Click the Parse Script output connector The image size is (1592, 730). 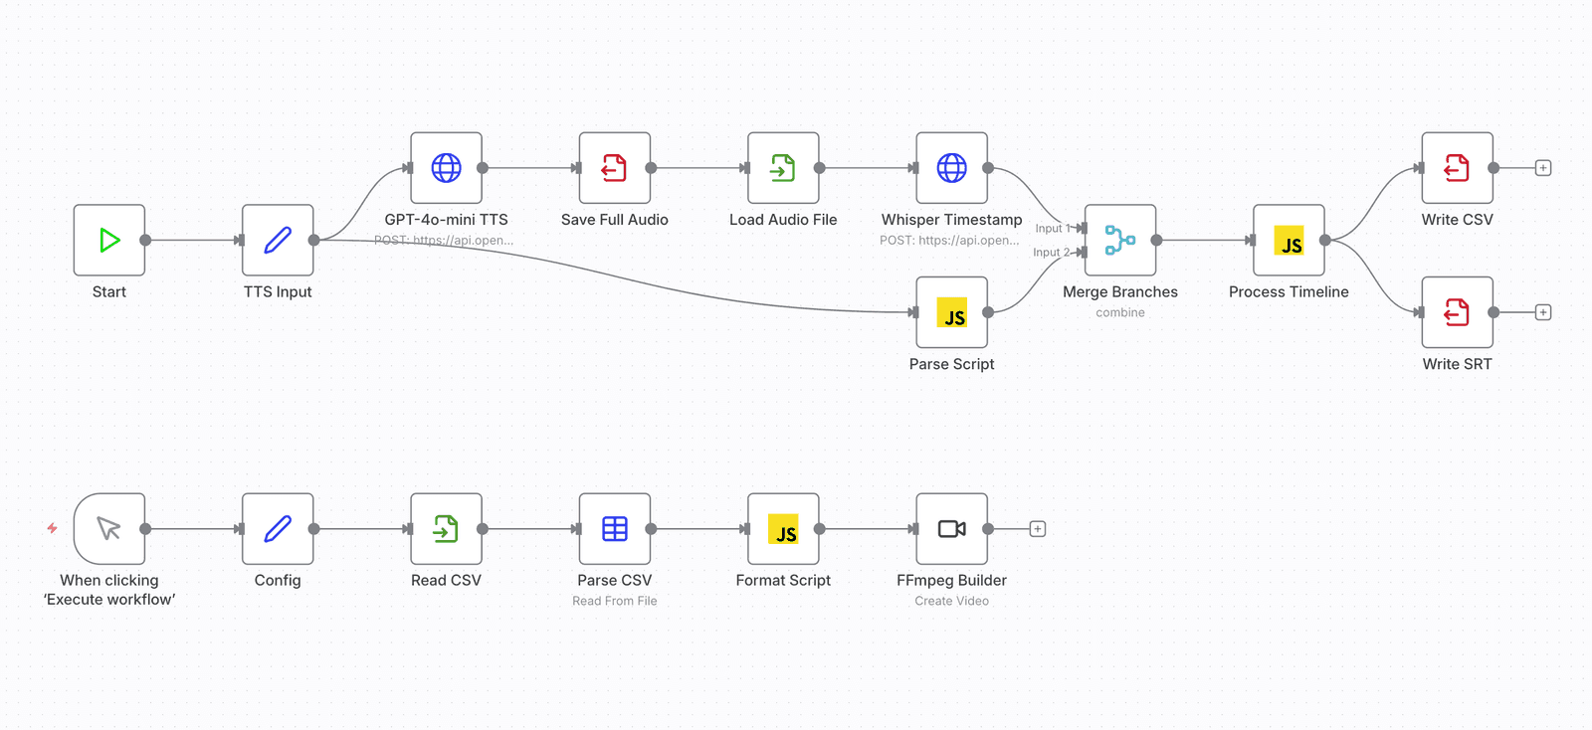pos(988,312)
